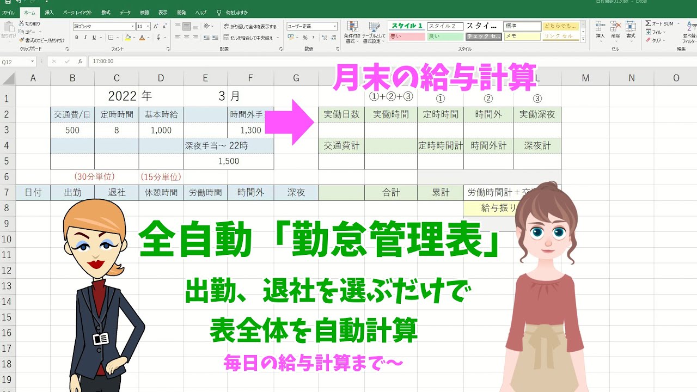
Task: Click the cell borders icon
Action: [111, 38]
